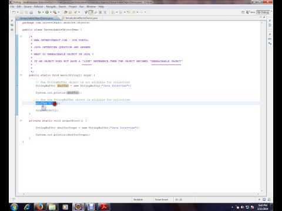This screenshot has width=282, height=211.
Task: Open the Eclipse taskbar icon
Action: pos(78,207)
